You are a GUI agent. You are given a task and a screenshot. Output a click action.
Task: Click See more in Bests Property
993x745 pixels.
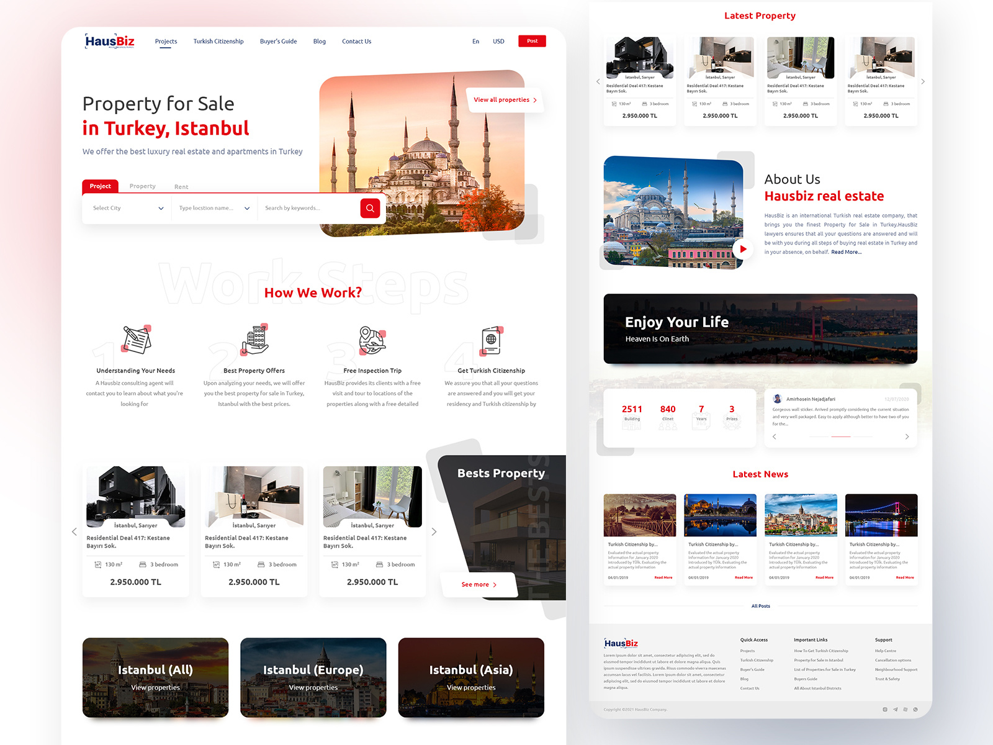pyautogui.click(x=479, y=585)
